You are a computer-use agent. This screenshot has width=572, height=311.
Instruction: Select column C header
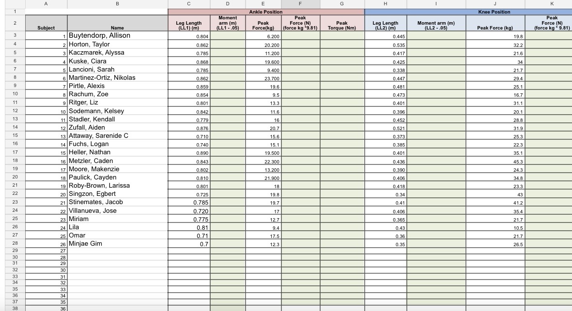(188, 4)
